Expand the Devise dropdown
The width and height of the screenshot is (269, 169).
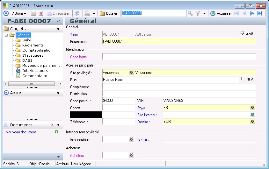[252, 121]
